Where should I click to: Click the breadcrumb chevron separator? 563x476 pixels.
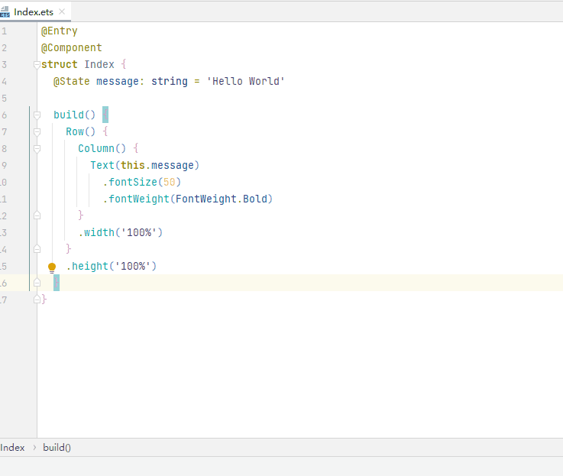pos(34,448)
